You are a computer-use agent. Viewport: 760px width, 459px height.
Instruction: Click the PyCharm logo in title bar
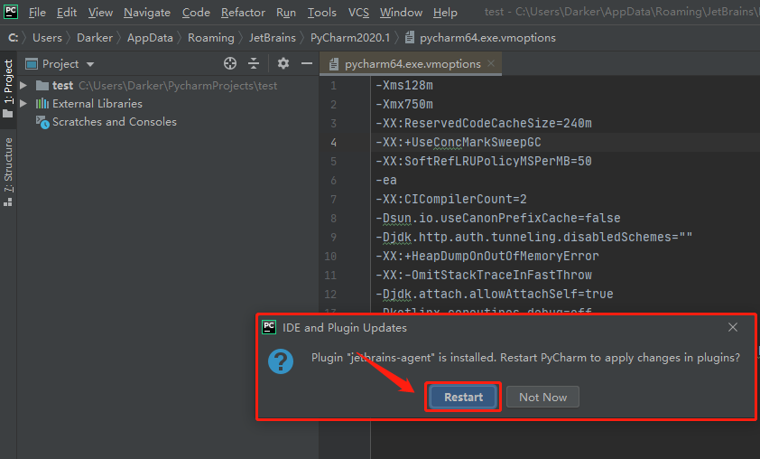click(x=11, y=11)
